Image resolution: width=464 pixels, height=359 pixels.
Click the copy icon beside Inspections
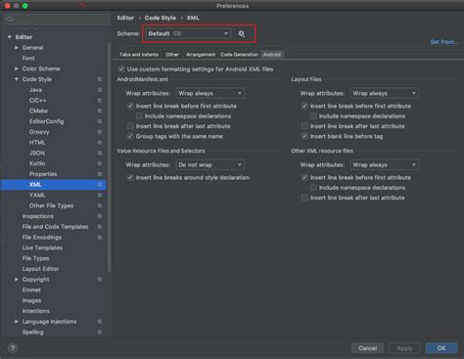point(100,216)
